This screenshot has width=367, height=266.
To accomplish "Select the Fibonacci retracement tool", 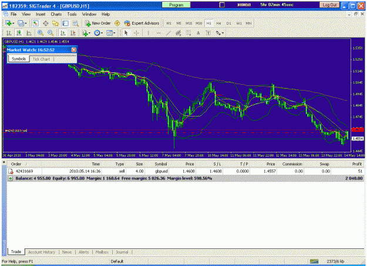I will tap(188, 33).
